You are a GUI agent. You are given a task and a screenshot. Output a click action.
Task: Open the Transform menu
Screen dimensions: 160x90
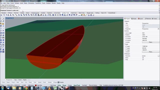38,3
